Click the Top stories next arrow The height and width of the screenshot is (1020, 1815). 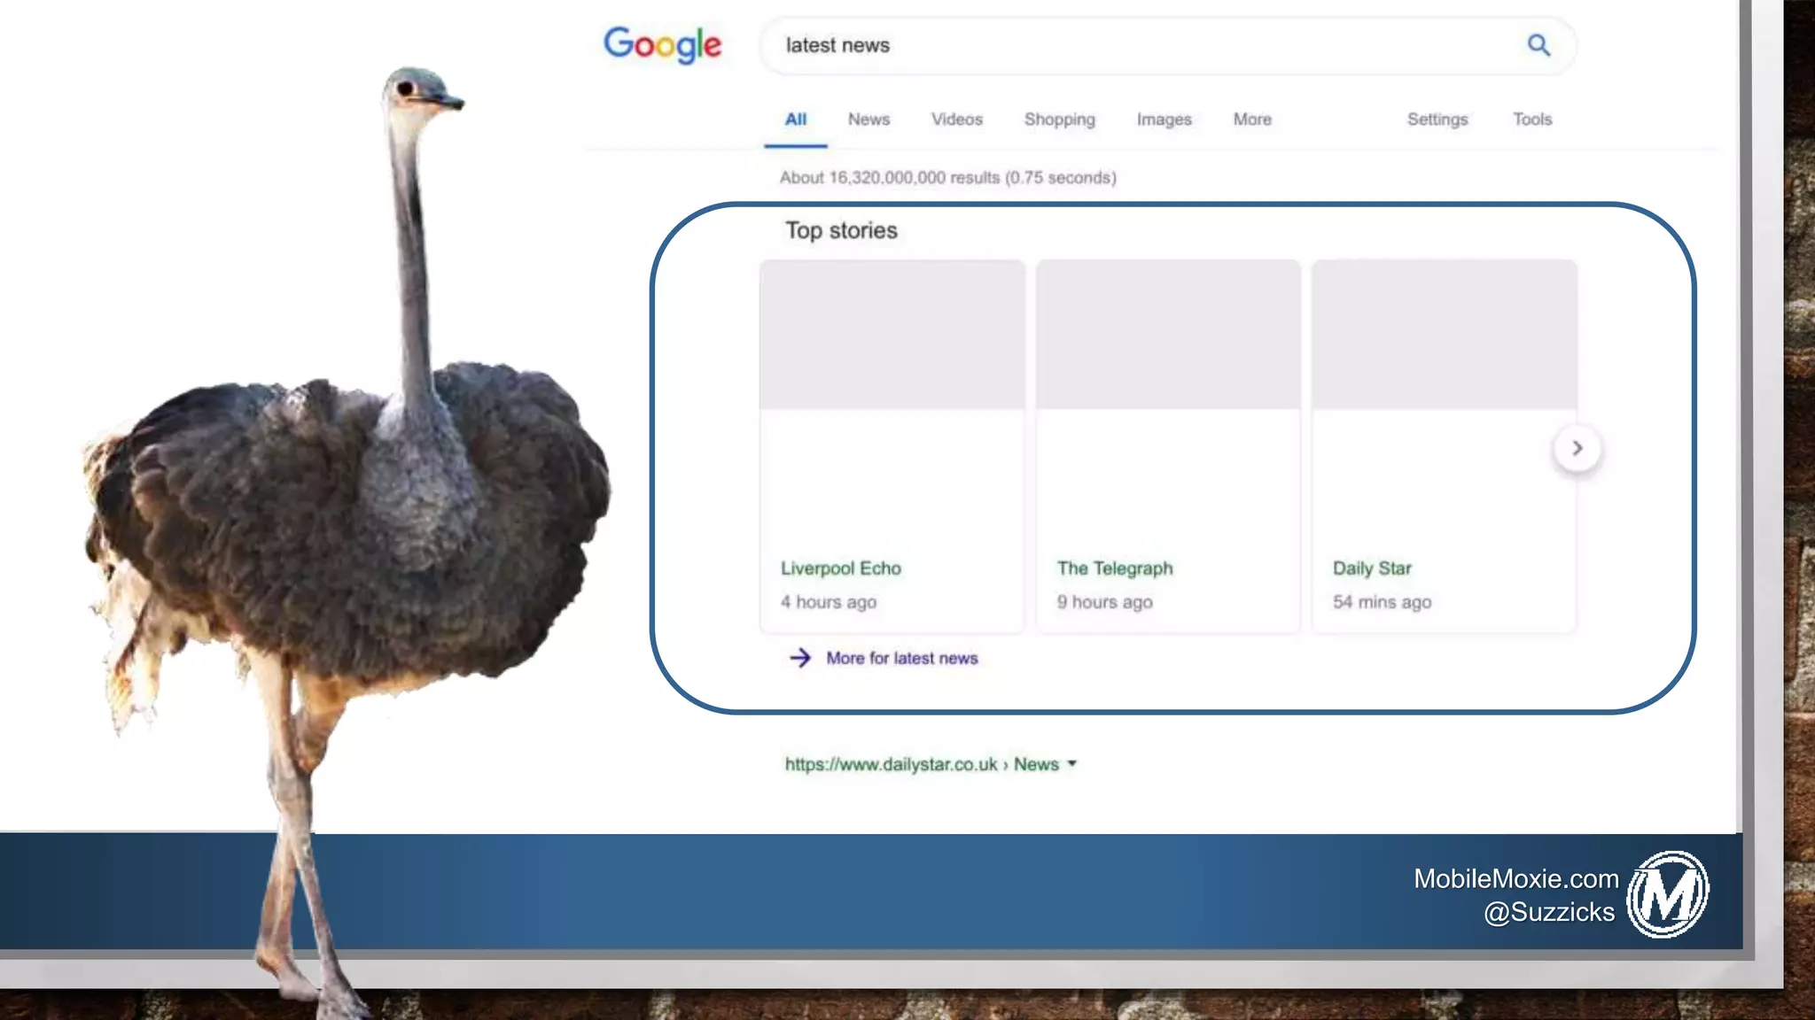[1577, 449]
